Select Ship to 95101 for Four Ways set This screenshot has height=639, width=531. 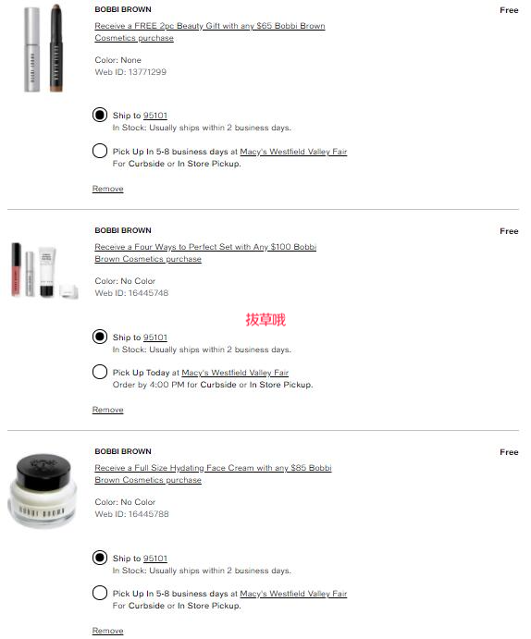click(x=99, y=337)
